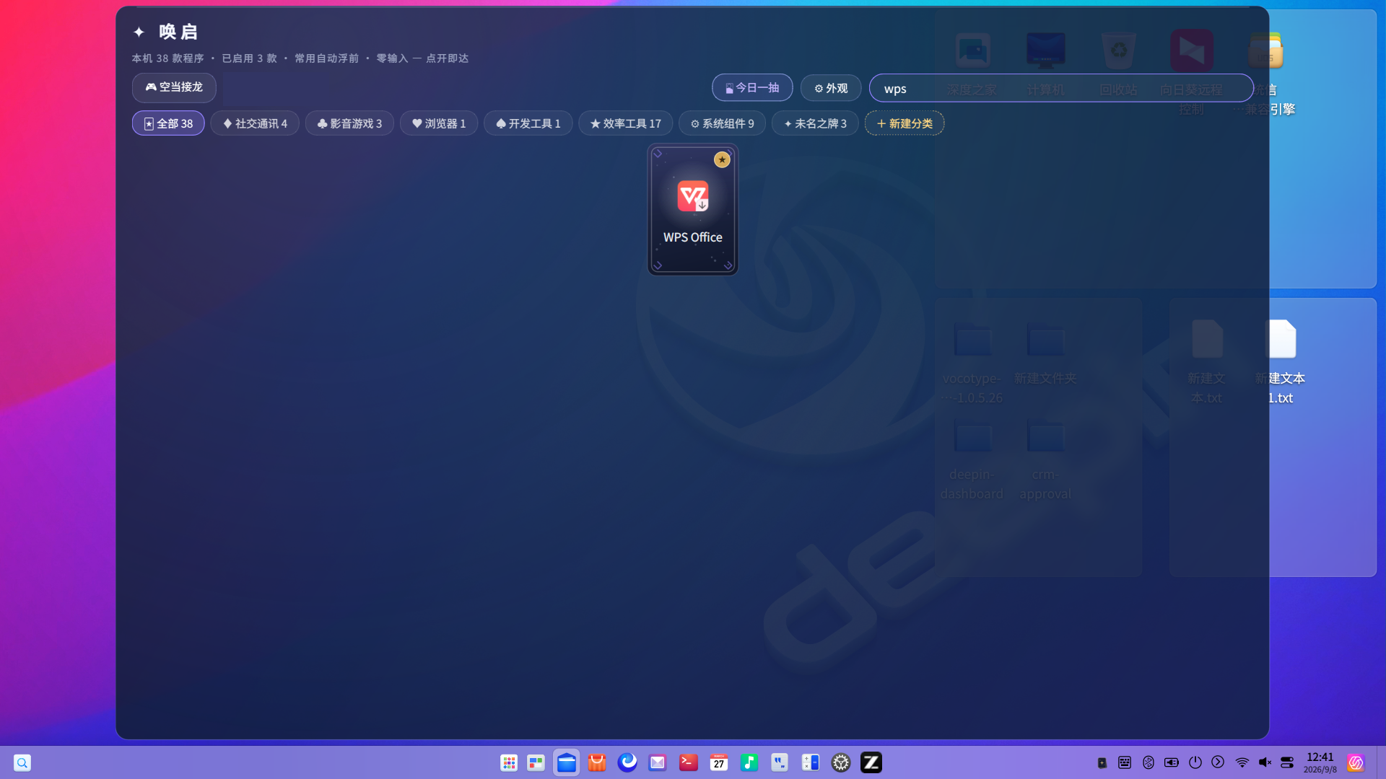This screenshot has height=779, width=1386.
Task: Open the multitasking view icon in dock
Action: point(536,762)
